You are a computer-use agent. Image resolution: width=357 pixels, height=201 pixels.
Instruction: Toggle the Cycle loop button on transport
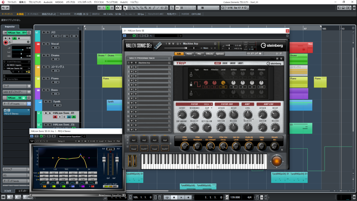pyautogui.click(x=167, y=198)
